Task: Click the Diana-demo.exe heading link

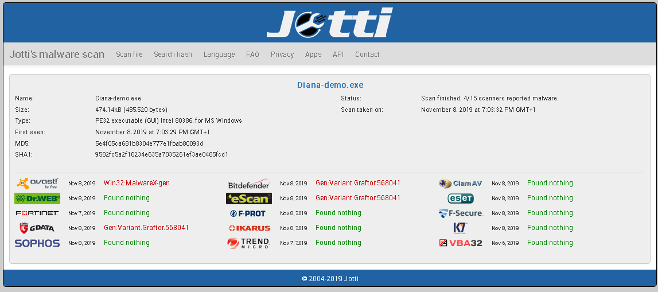Action: (330, 85)
